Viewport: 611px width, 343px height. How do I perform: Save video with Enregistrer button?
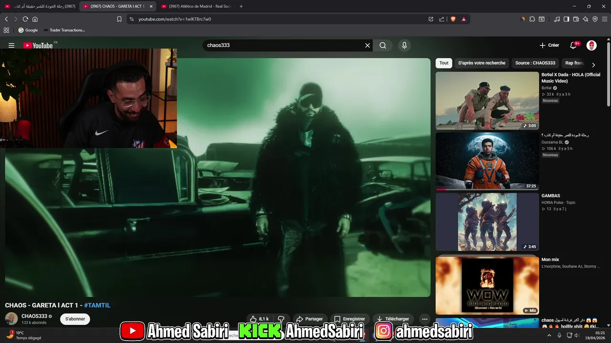tap(350, 319)
